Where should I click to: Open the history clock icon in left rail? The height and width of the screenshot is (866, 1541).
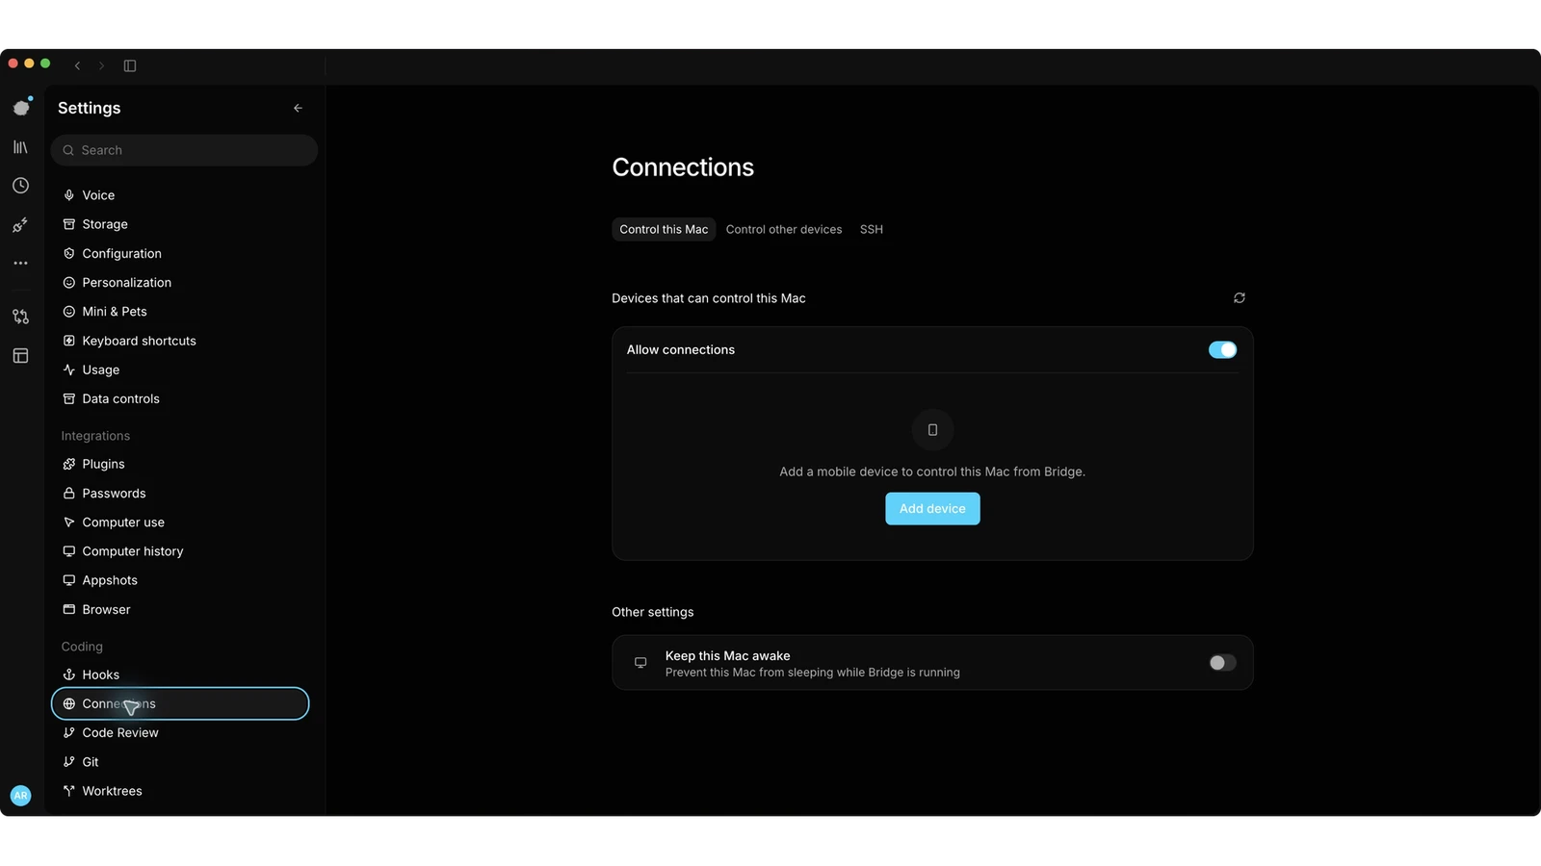(20, 186)
